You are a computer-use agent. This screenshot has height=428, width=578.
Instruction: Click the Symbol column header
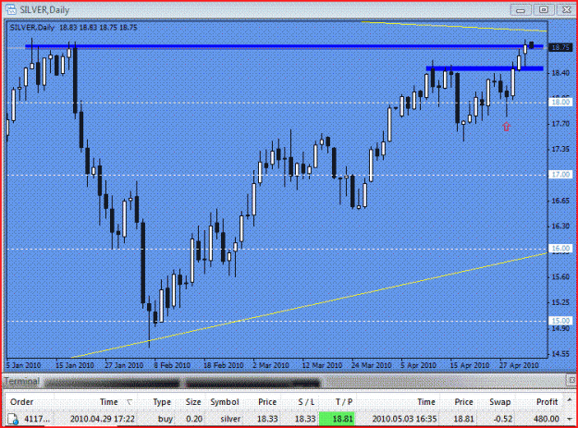click(x=225, y=402)
